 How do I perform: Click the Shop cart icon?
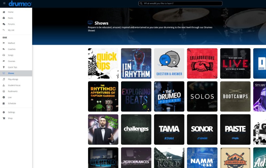click(x=4, y=118)
